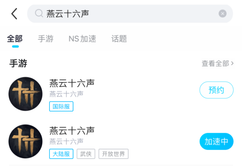Screen dimensions: 242x166
Task: Open the international server game icon
Action: (x=25, y=94)
